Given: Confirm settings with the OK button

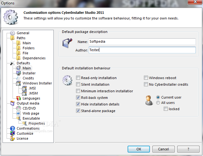Looking at the screenshot, I should [x=139, y=149].
